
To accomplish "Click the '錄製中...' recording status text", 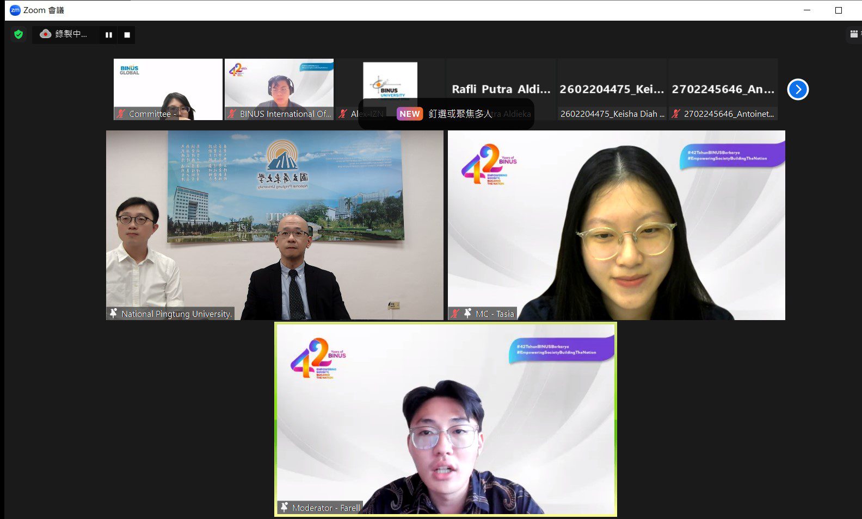I will 71,34.
